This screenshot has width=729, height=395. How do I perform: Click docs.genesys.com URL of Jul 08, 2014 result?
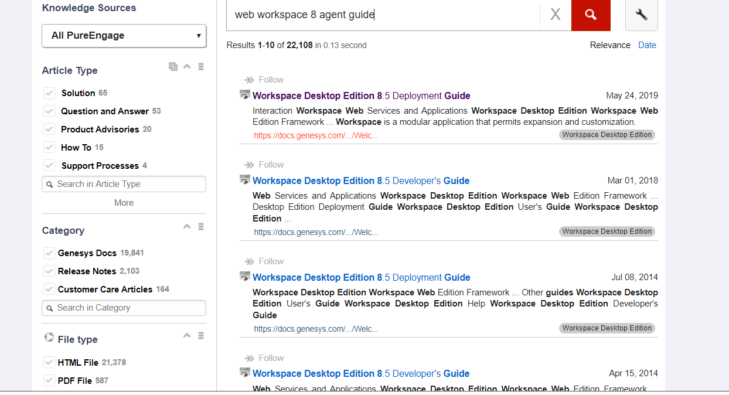point(316,329)
